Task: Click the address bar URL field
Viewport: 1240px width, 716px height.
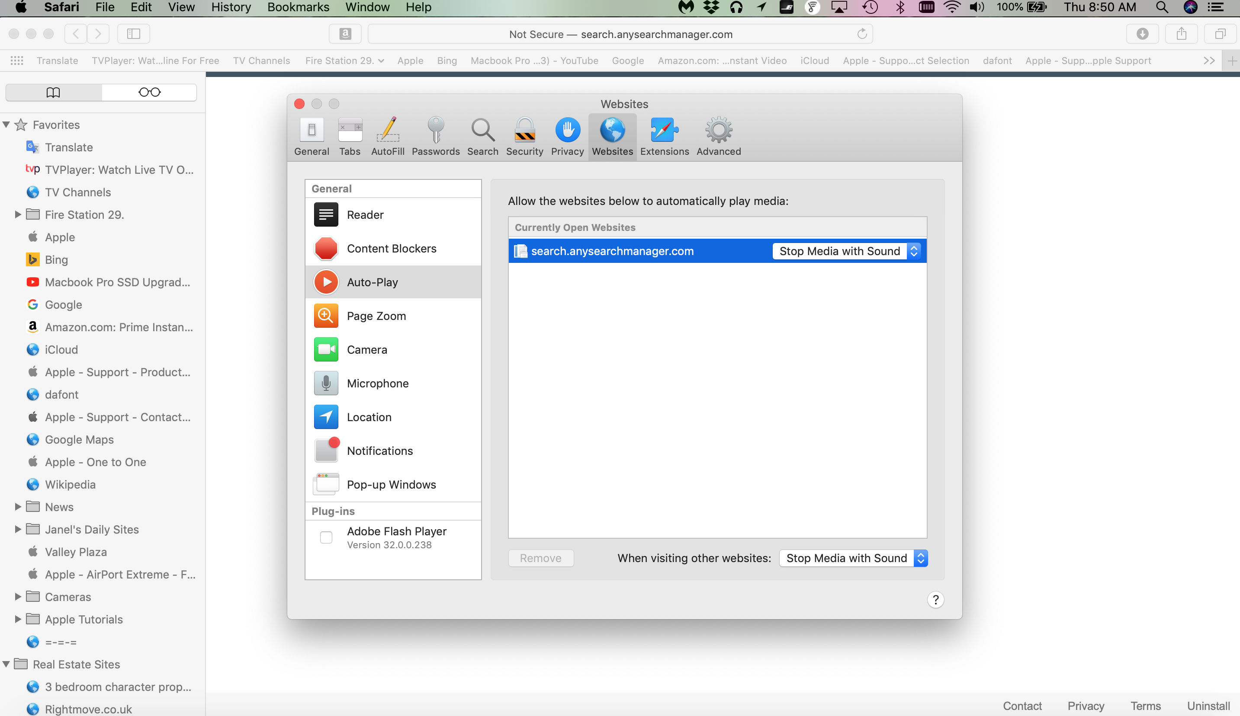Action: (x=620, y=34)
